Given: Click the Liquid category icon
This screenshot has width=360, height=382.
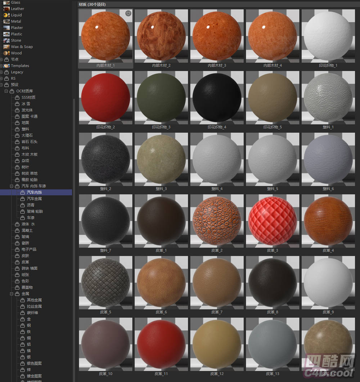Looking at the screenshot, I should click(x=6, y=15).
